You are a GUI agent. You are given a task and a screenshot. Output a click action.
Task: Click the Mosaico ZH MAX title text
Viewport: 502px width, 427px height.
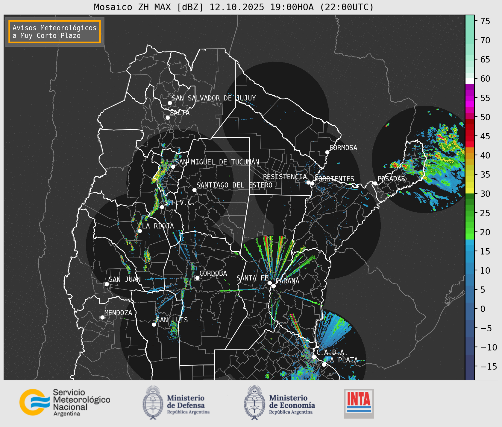click(x=234, y=7)
